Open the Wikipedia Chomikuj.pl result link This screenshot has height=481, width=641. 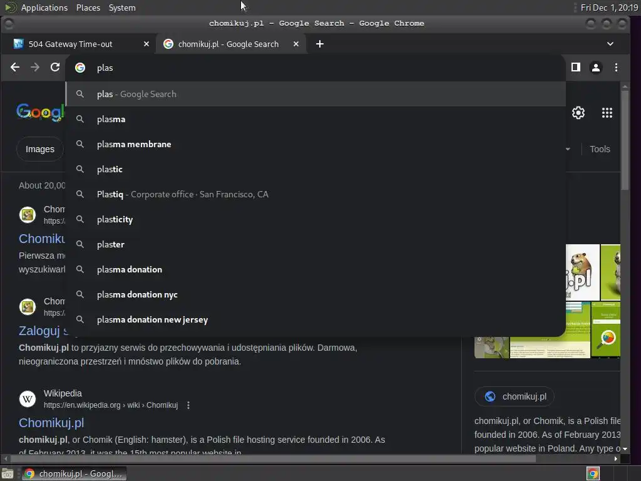[x=51, y=423]
